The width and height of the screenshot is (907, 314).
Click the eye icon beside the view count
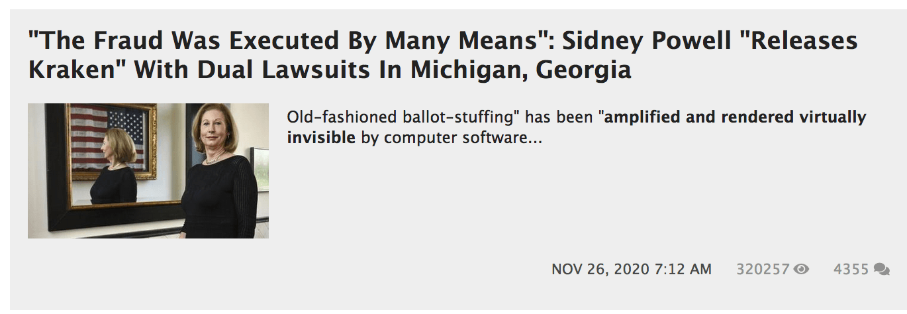pyautogui.click(x=802, y=270)
